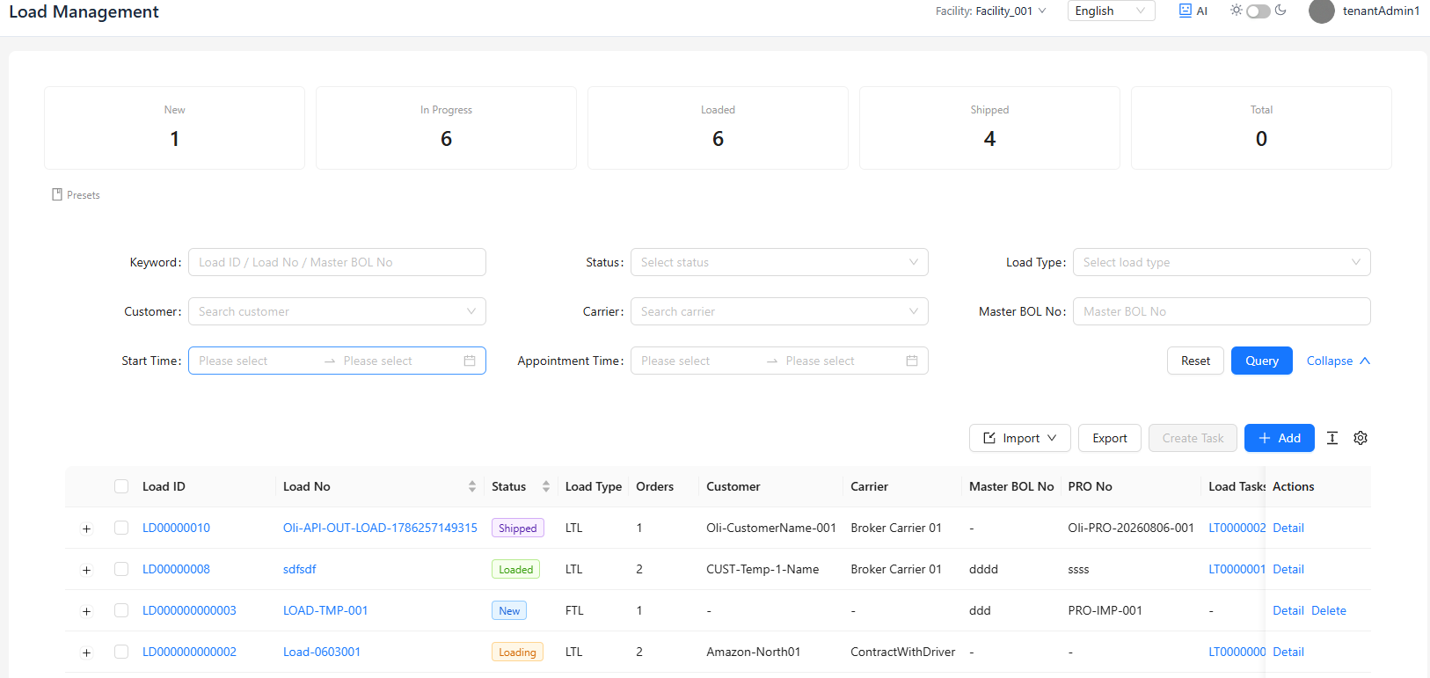
Task: Click the Start Time calendar icon
Action: tap(470, 361)
